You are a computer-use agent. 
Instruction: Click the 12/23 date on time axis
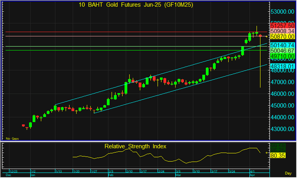coord(13,171)
